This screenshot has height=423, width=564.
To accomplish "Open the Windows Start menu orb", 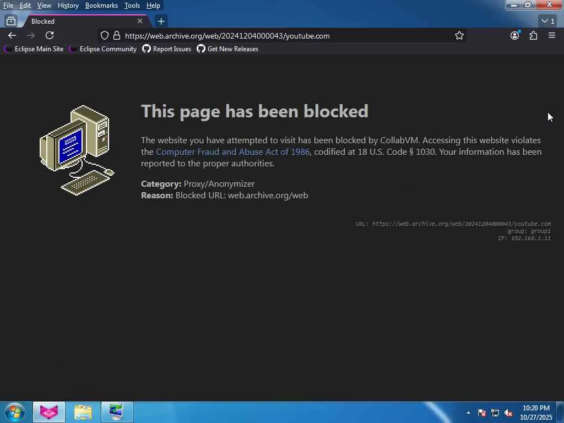I will 14,412.
